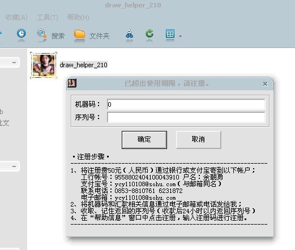The width and height of the screenshot is (295, 250).
Task: Focus the 机器码 input field
Action: click(186, 104)
